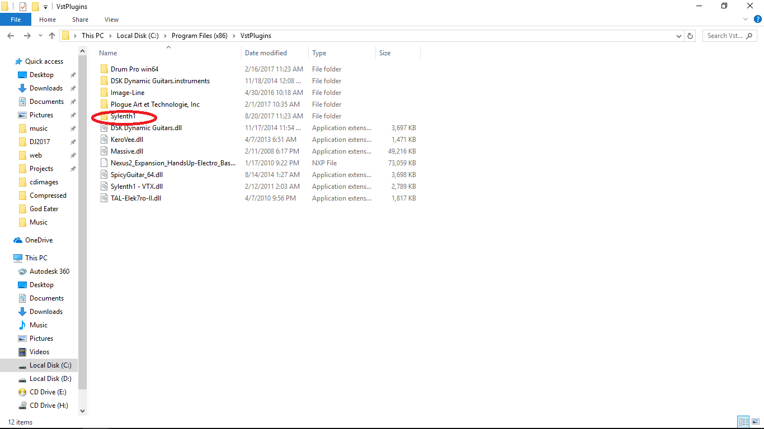
Task: Click the 49,216 KB size cell
Action: click(x=403, y=151)
